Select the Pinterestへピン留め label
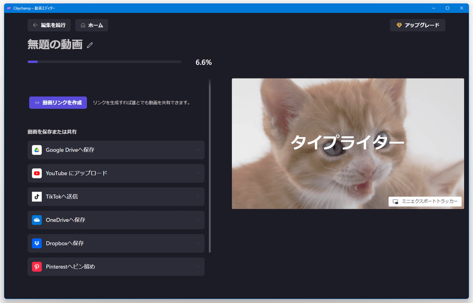 point(70,267)
